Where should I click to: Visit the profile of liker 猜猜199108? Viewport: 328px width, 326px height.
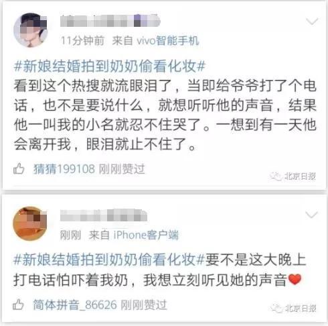click(64, 169)
